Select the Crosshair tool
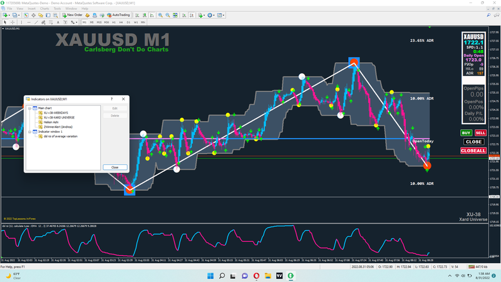Image resolution: width=501 pixels, height=282 pixels. (13, 23)
